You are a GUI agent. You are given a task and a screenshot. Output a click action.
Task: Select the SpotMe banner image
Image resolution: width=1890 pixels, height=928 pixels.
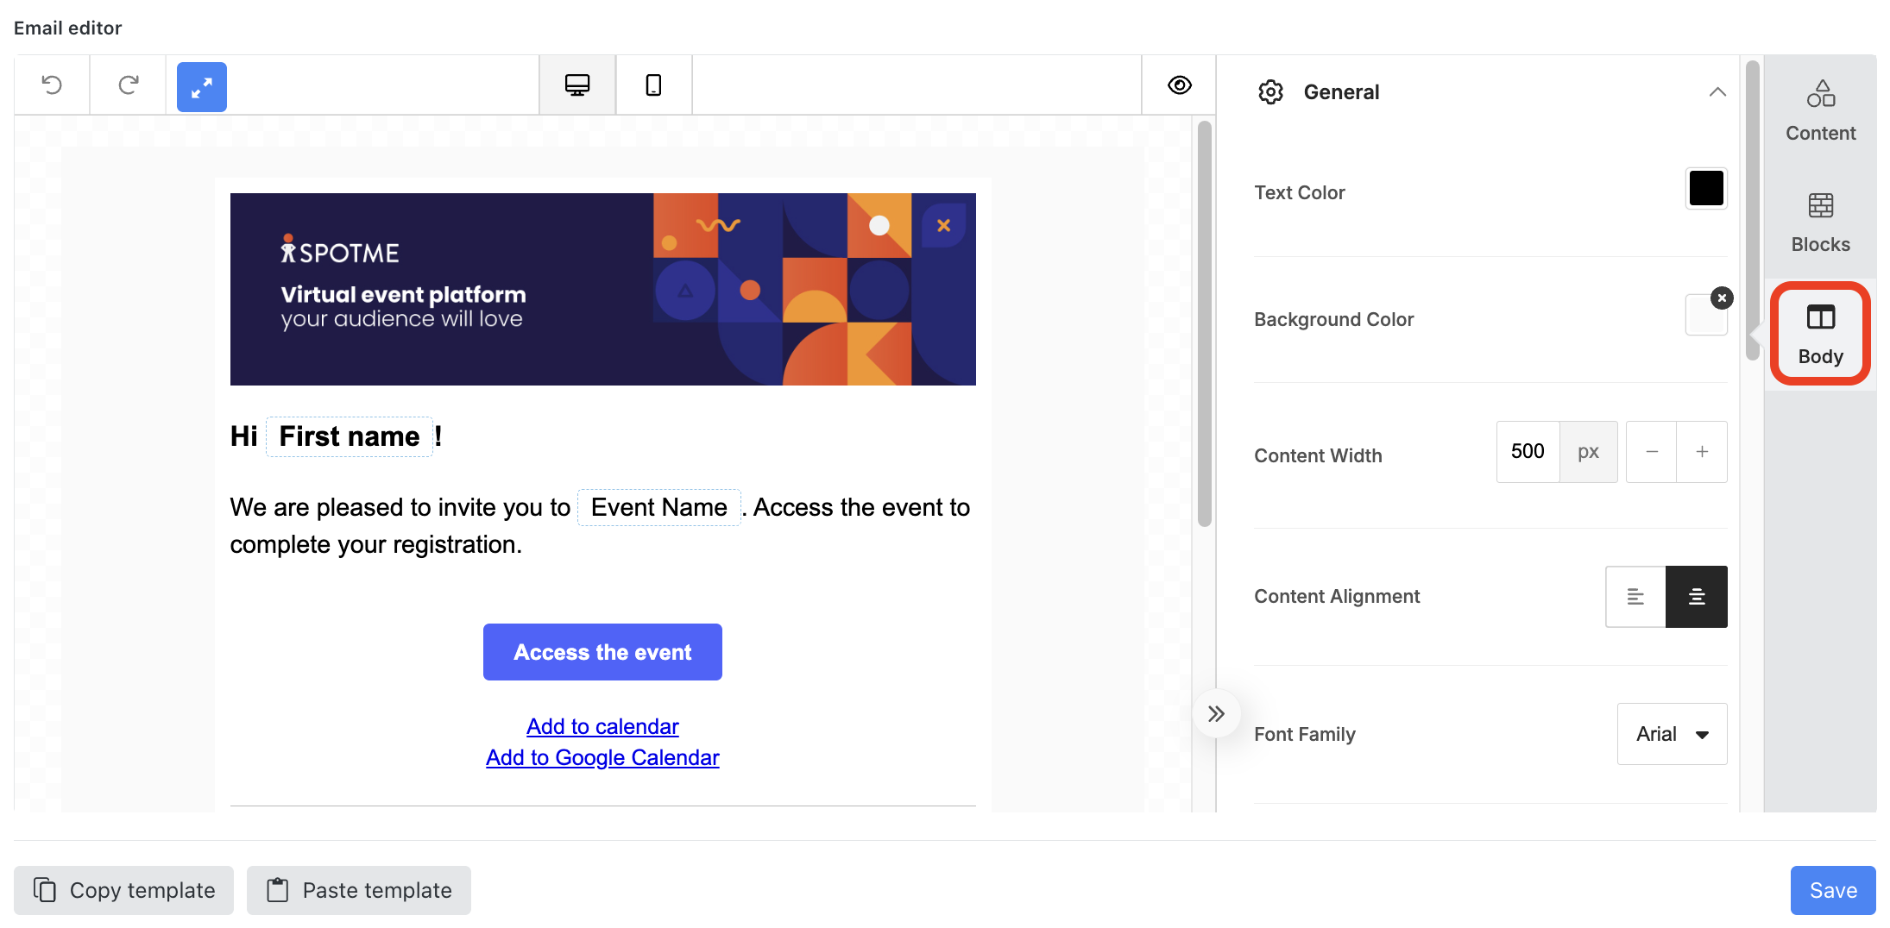602,289
